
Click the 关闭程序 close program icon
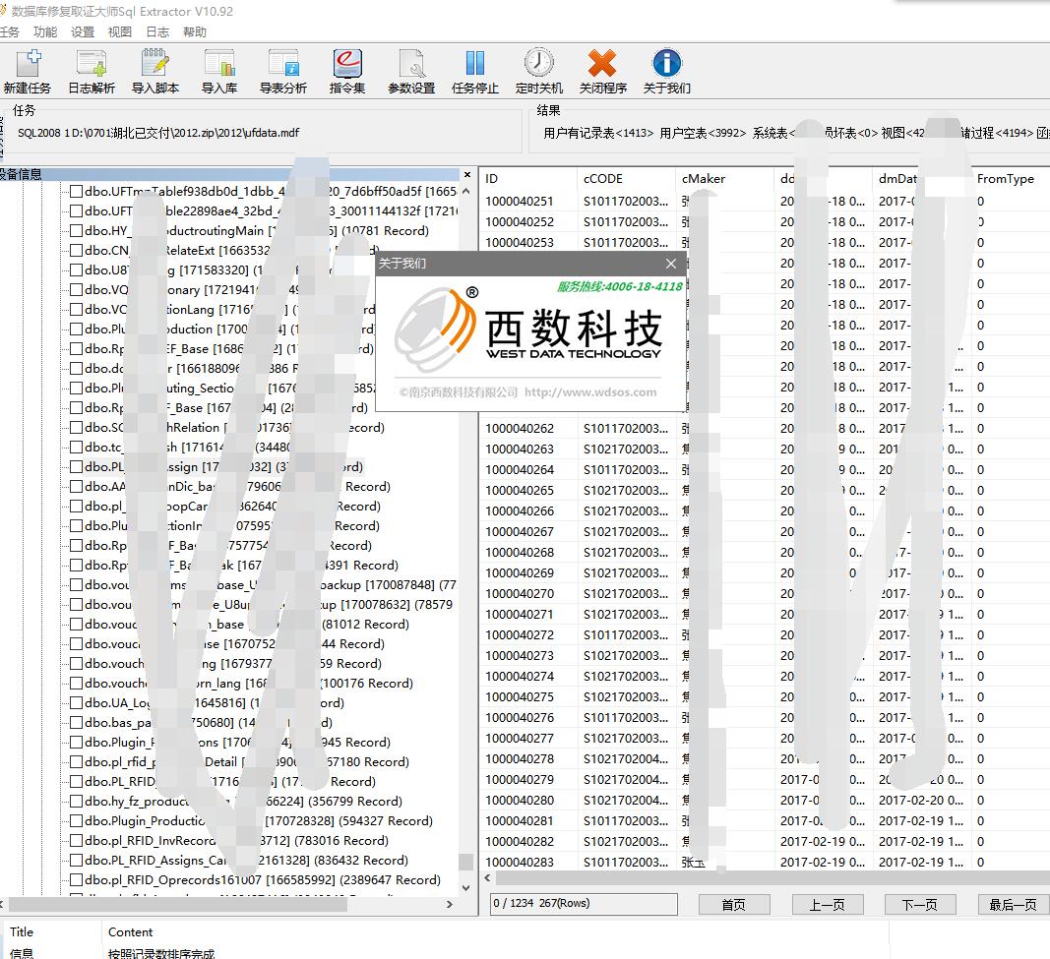pos(602,71)
